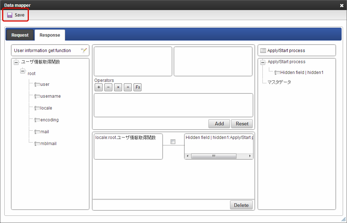Select the mblmail field icon
Viewport: 347px width, 223px height.
pyautogui.click(x=37, y=144)
